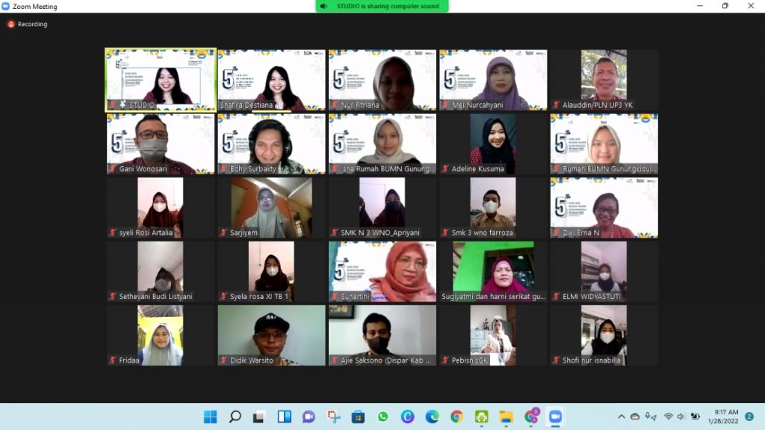Click the muted mic icon beside Adeline Kusuma
This screenshot has width=765, height=430.
pos(445,169)
